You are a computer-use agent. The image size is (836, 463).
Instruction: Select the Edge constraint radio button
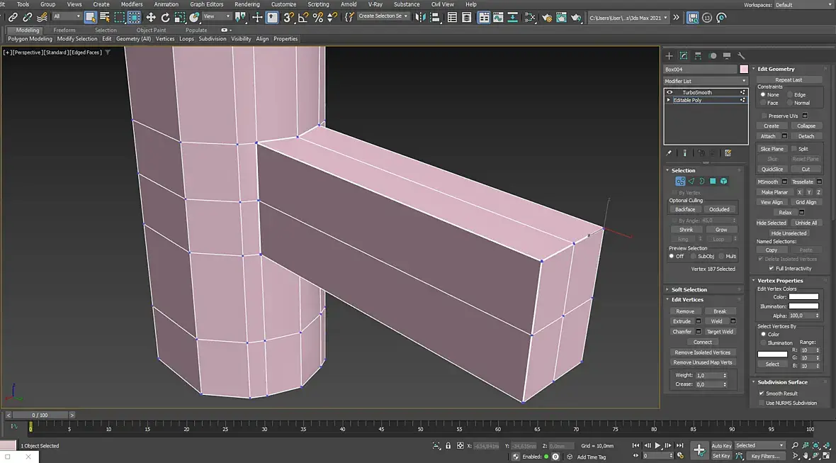pyautogui.click(x=790, y=94)
